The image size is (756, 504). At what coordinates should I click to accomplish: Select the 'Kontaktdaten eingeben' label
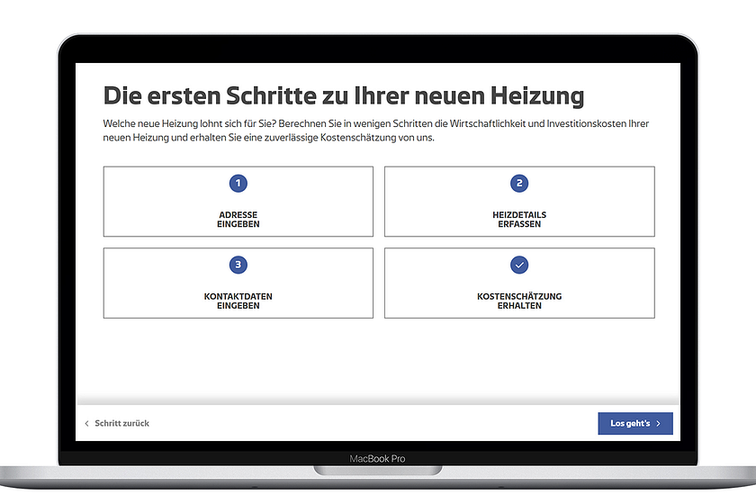coord(238,301)
